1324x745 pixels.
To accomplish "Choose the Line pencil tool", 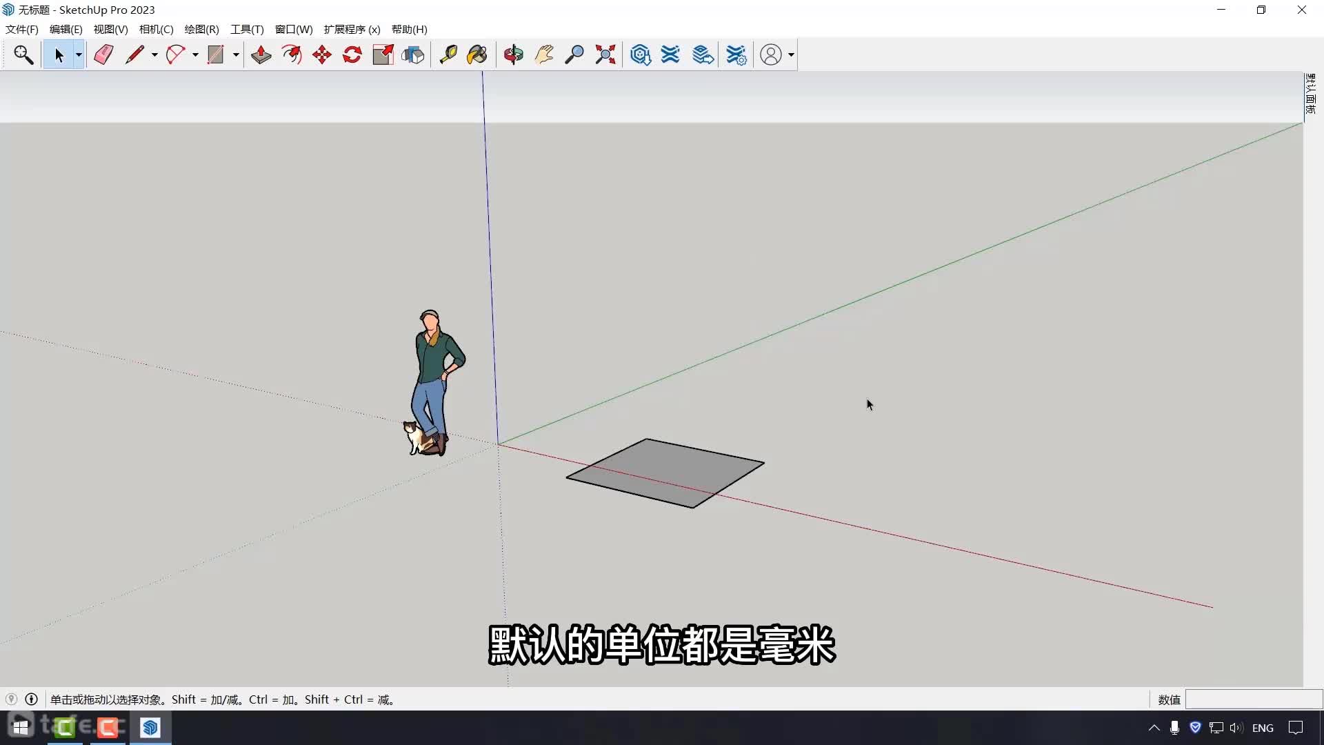I will point(134,55).
